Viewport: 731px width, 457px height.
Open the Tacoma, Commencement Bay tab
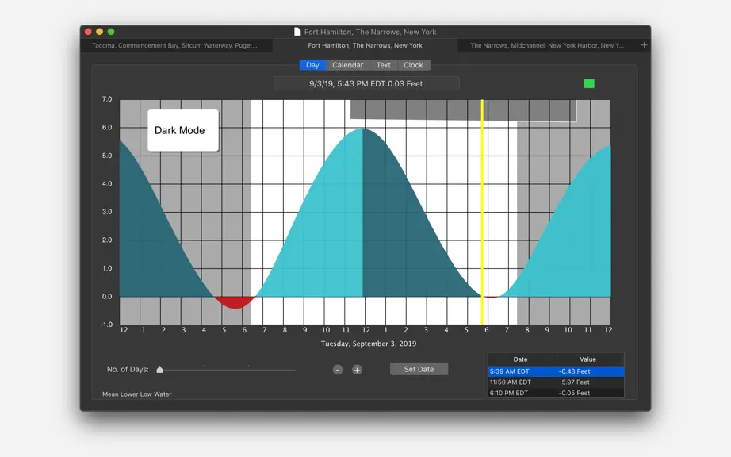[176, 45]
